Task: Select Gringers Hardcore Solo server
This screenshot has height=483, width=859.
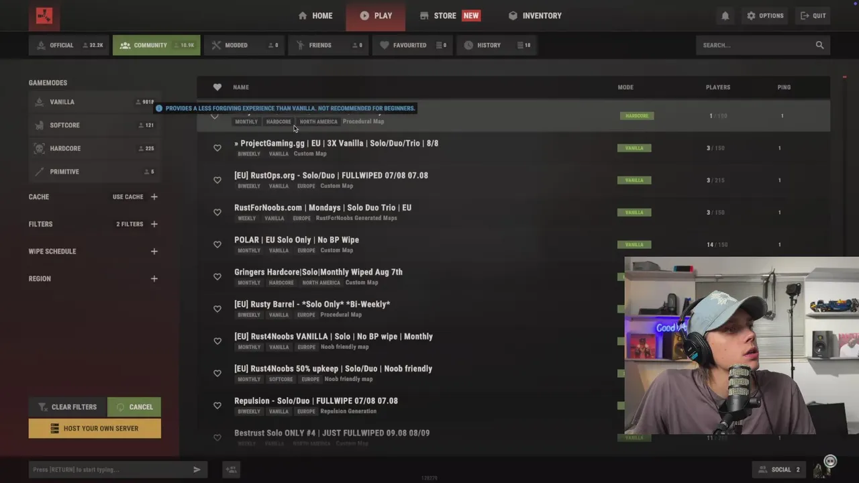Action: tap(411, 277)
